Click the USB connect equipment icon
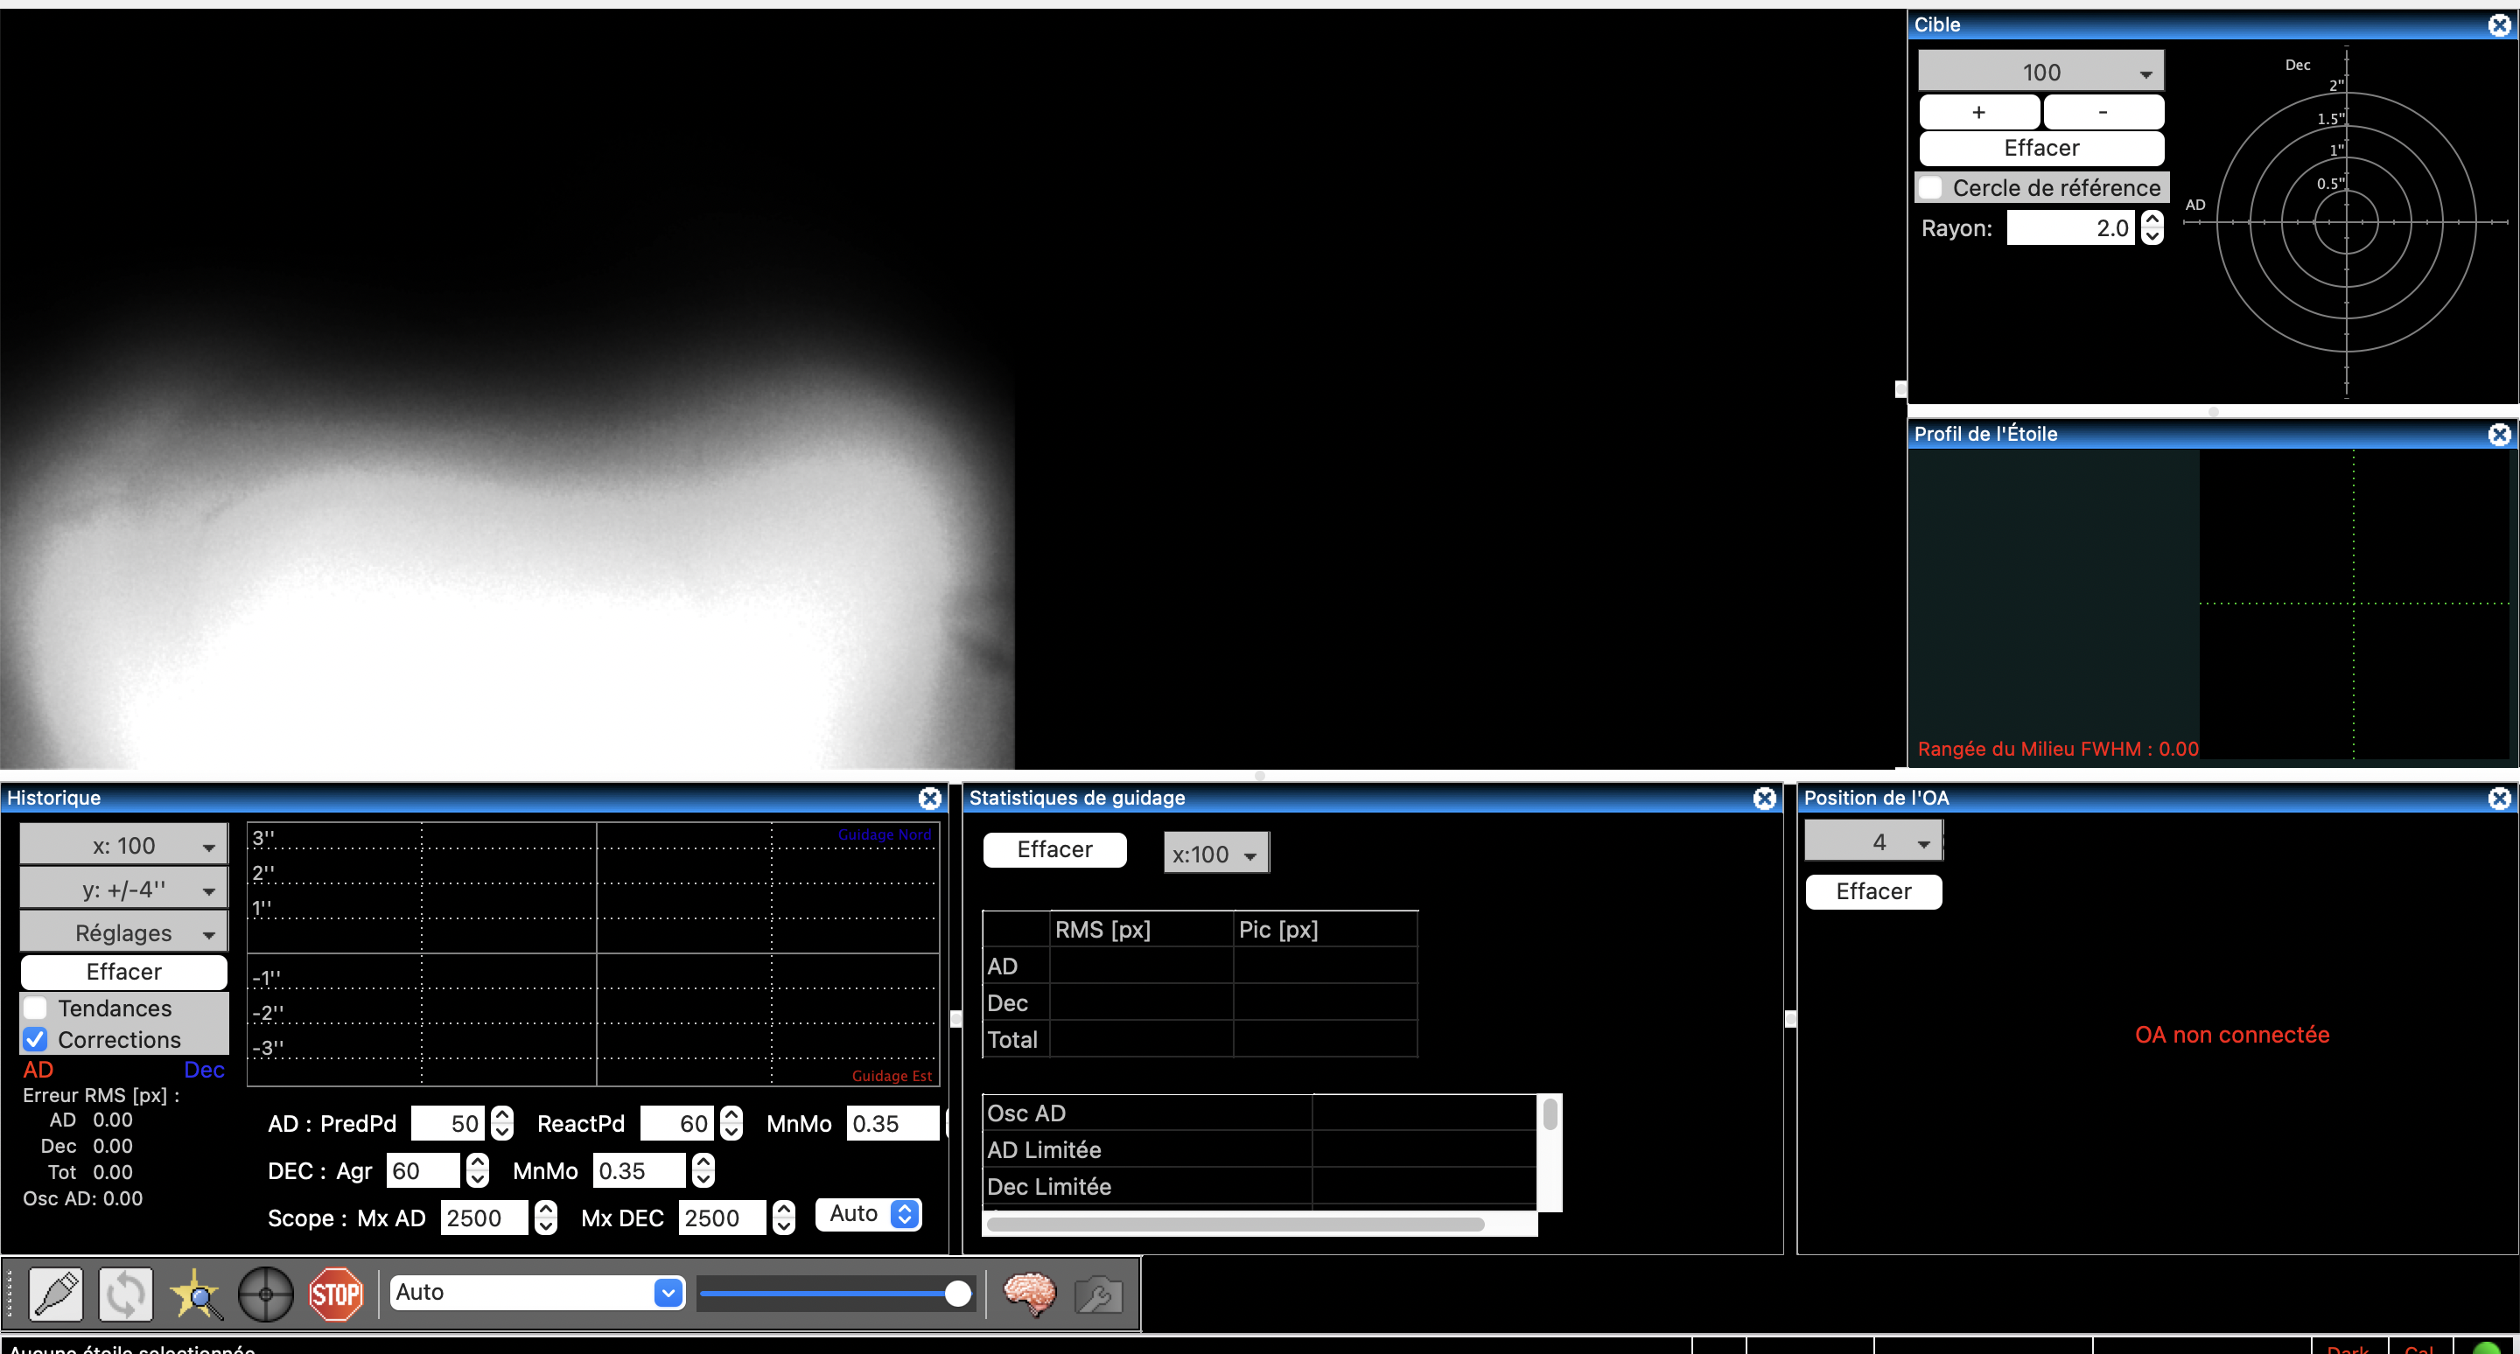The width and height of the screenshot is (2520, 1354). pos(56,1294)
